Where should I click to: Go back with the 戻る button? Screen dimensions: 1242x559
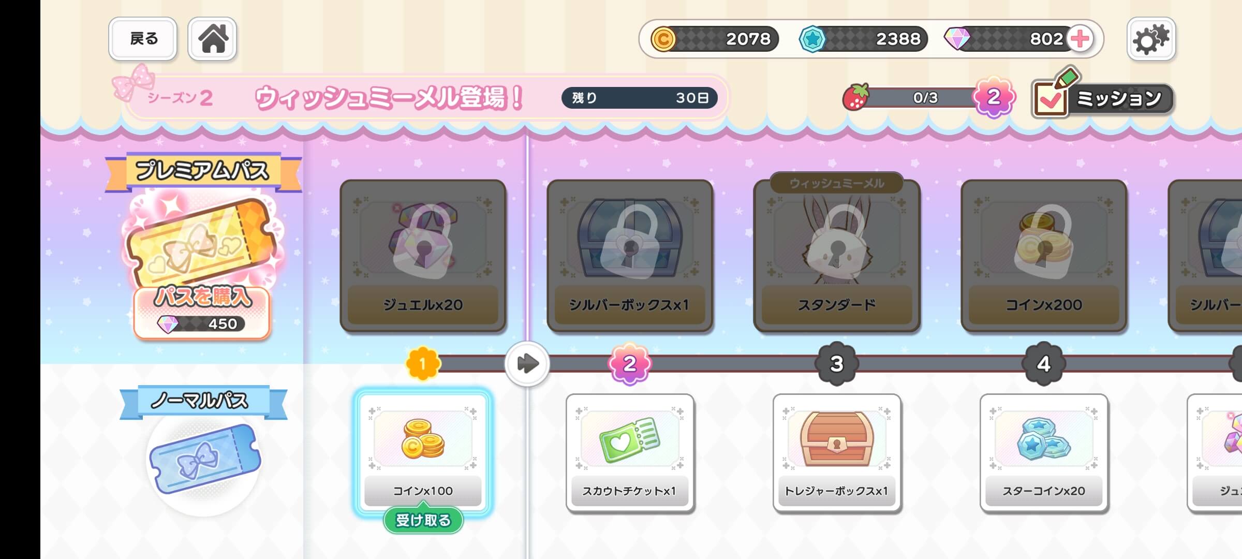point(143,39)
